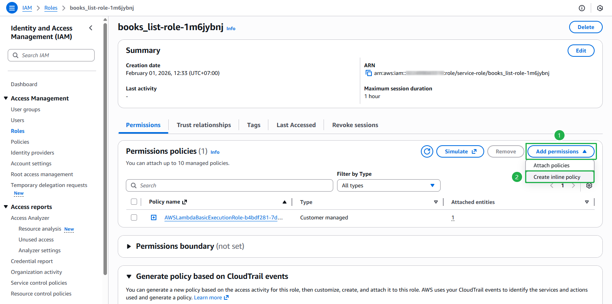
Task: Click the Edit summary button
Action: (581, 51)
